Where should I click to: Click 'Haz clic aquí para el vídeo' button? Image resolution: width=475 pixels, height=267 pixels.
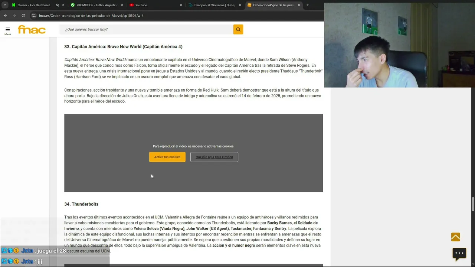click(214, 157)
